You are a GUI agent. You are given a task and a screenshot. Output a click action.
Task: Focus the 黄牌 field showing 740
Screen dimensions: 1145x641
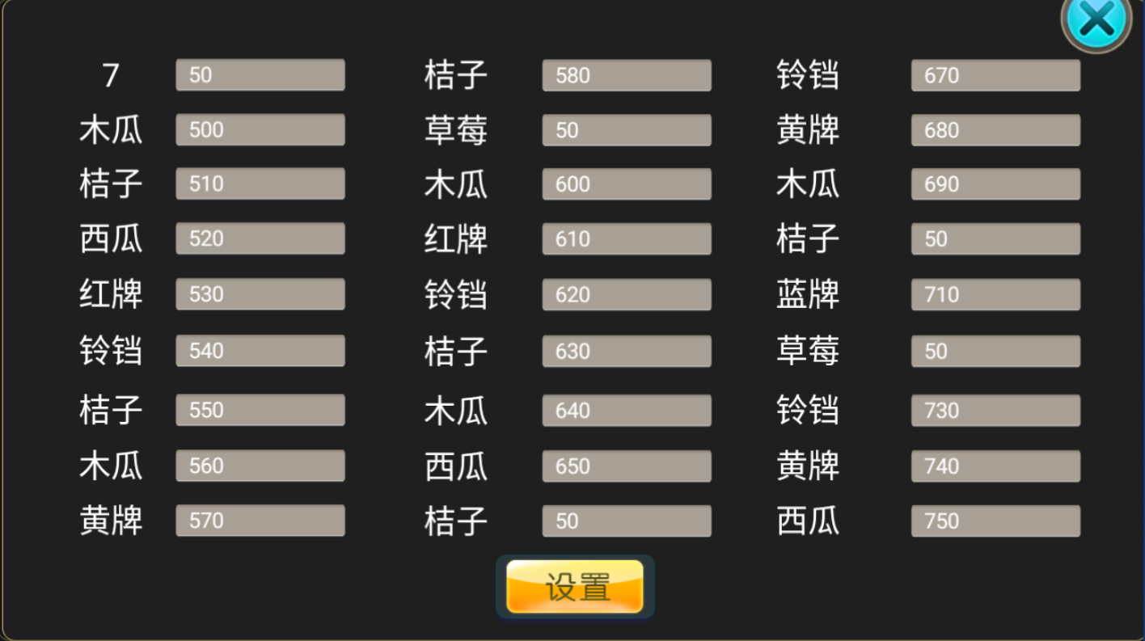pos(995,466)
